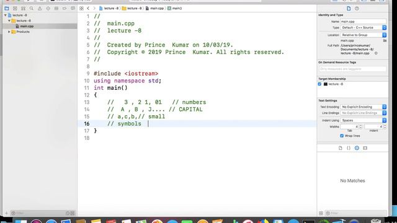Switch library to icon grid view

[x=321, y=213]
